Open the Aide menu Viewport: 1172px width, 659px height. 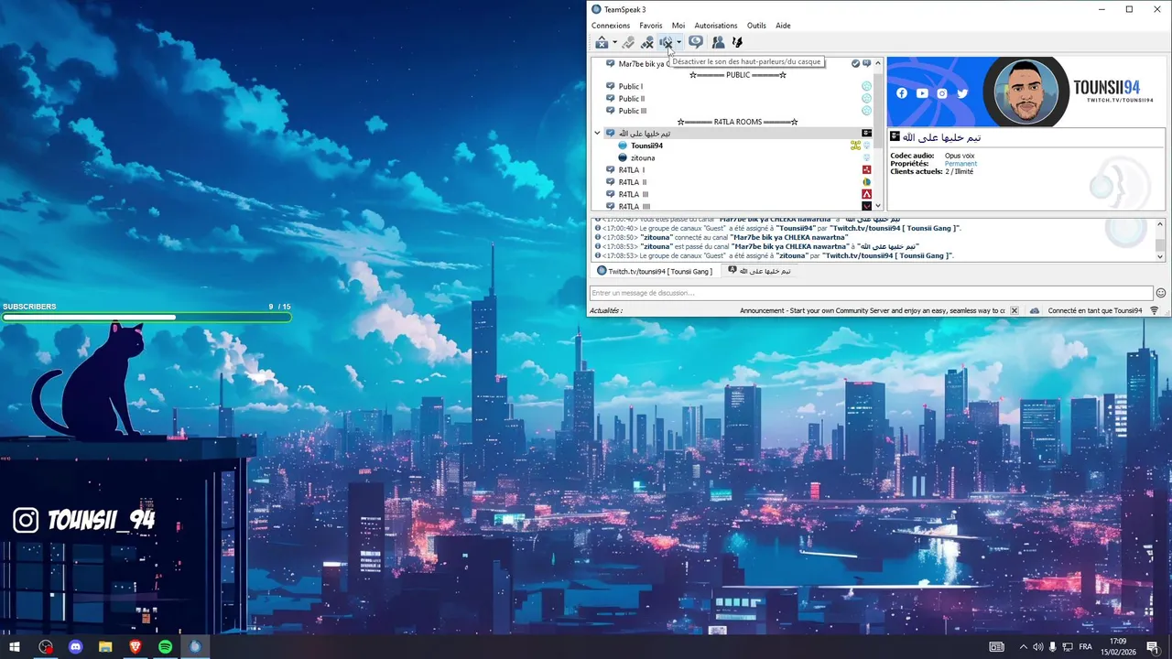(x=783, y=26)
